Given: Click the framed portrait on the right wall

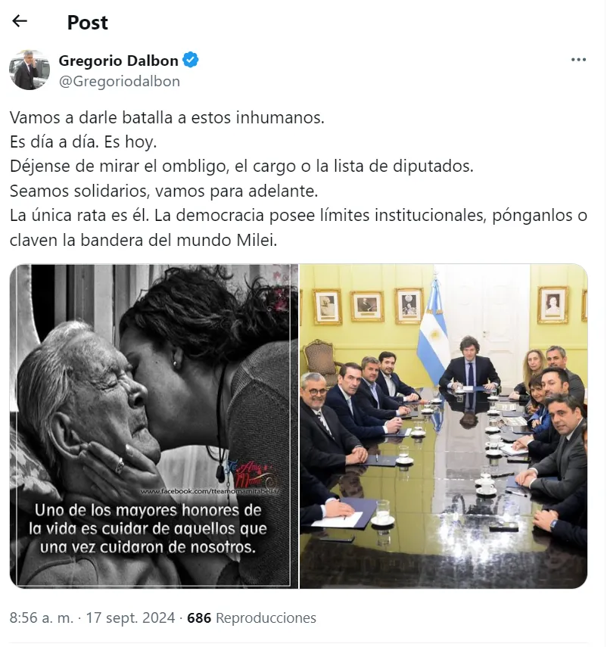Looking at the screenshot, I should point(553,304).
